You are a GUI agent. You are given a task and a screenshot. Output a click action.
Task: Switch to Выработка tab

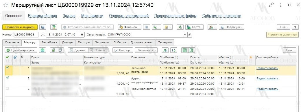(49, 42)
